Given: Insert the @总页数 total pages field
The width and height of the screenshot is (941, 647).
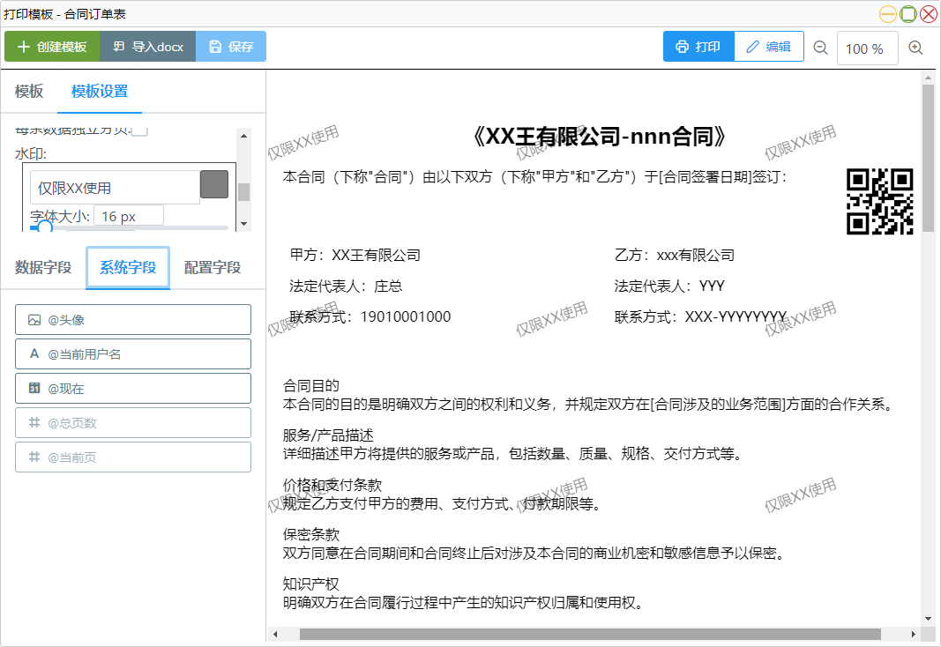Looking at the screenshot, I should click(133, 423).
